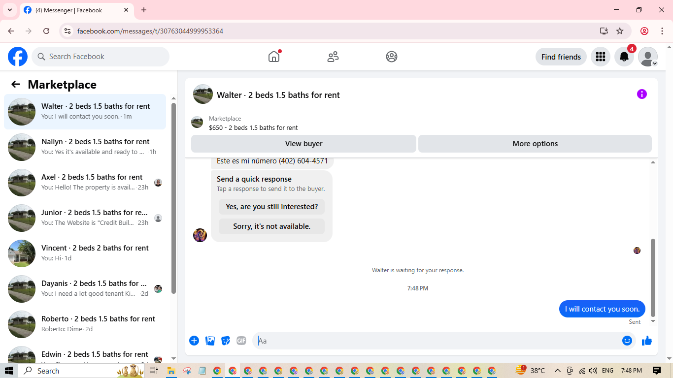
Task: Open the emoji picker in message box
Action: [x=627, y=341]
